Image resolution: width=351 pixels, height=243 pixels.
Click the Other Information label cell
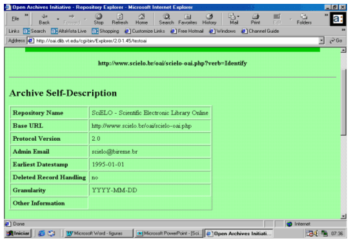[x=49, y=203]
